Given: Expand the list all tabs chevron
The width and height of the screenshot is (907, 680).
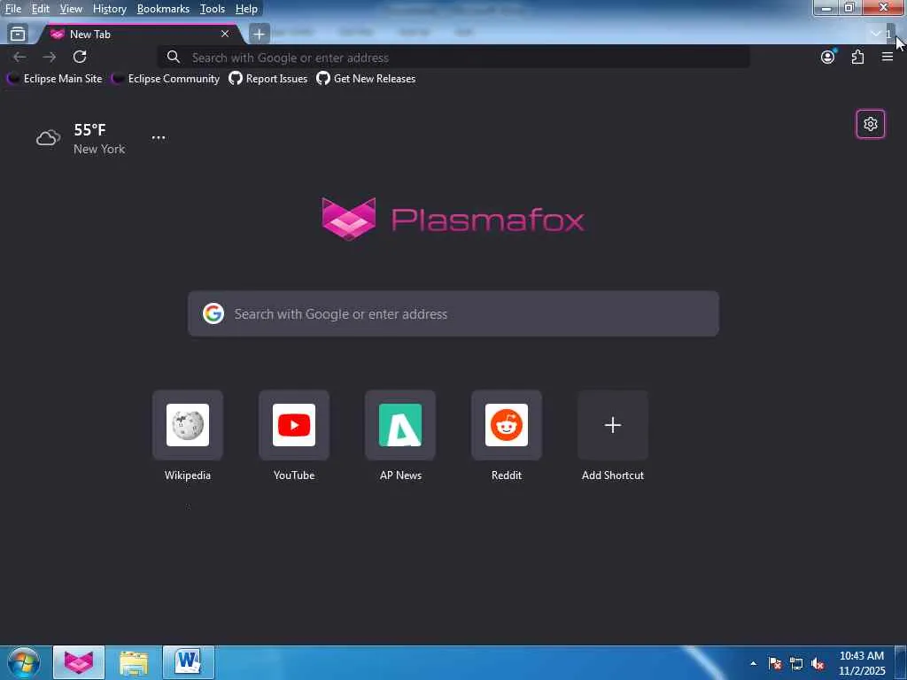Looking at the screenshot, I should pos(876,34).
